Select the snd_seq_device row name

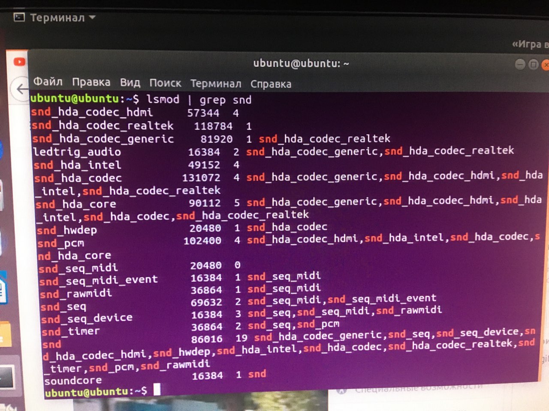(x=87, y=319)
